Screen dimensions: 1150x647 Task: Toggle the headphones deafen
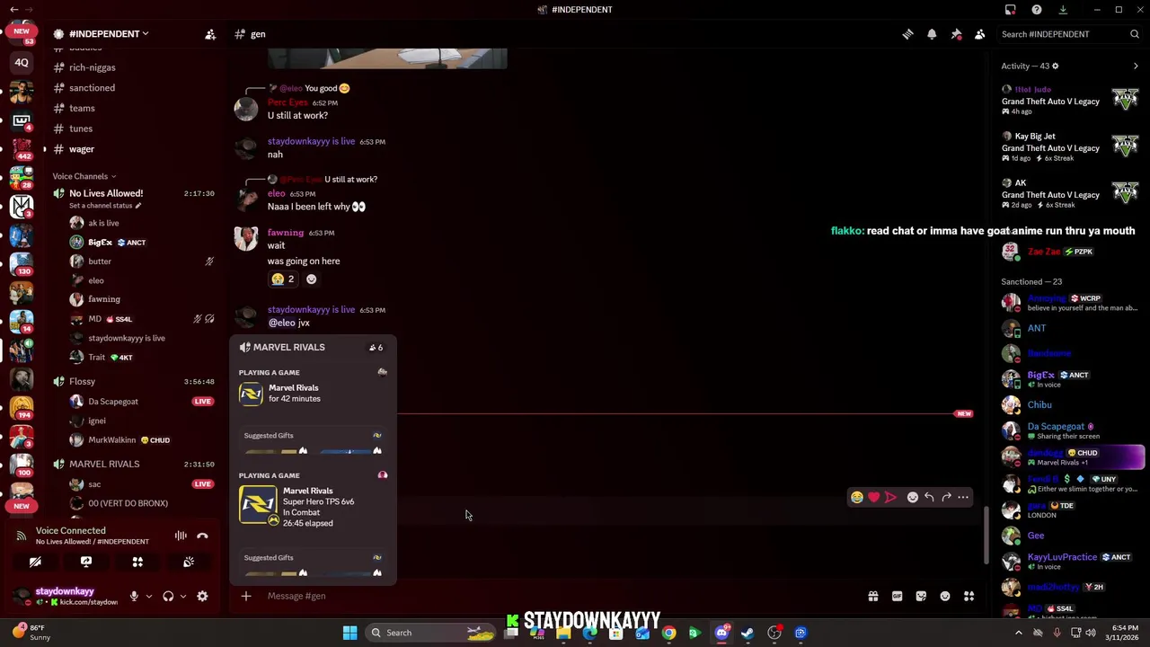click(x=168, y=596)
